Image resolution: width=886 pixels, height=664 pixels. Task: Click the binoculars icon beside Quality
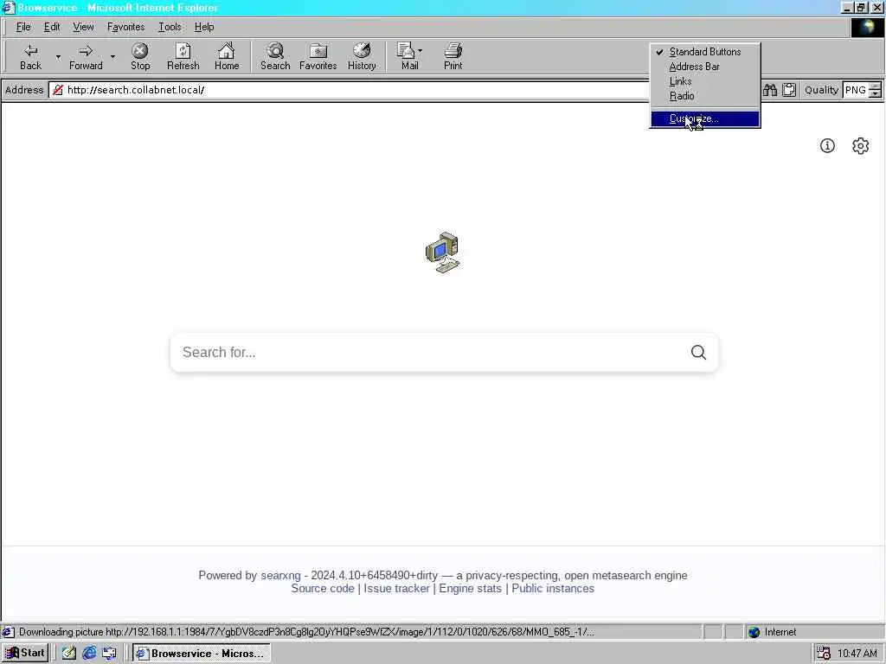coord(770,90)
